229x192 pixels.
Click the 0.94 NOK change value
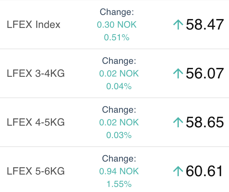pyautogui.click(x=119, y=171)
